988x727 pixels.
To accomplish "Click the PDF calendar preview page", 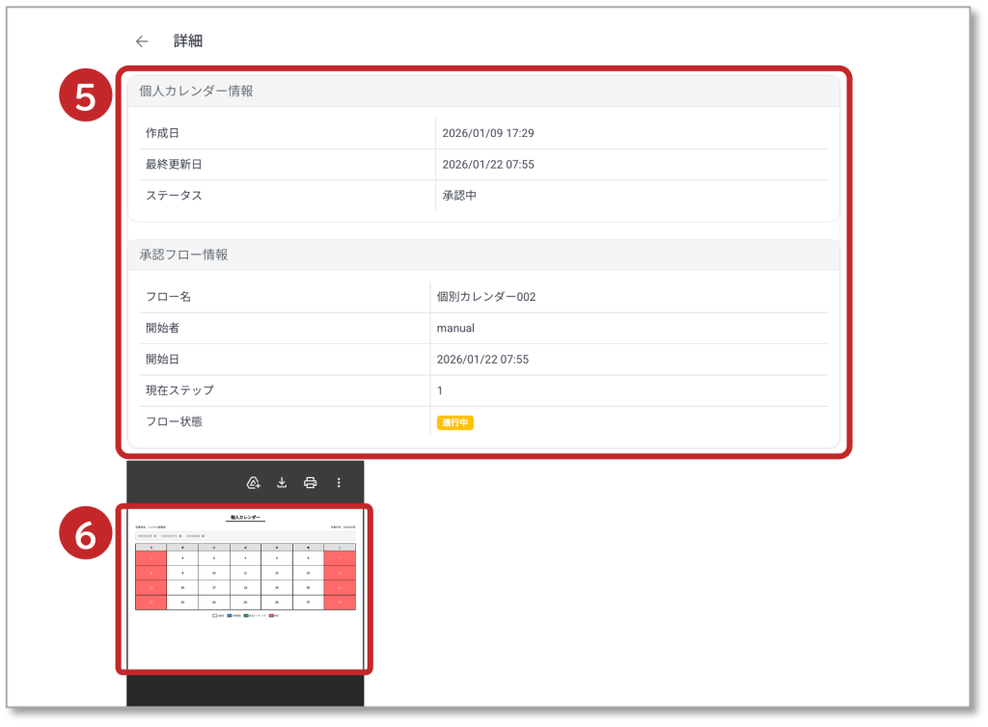I will pos(245,588).
